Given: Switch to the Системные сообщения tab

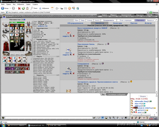Looking at the screenshot, I should tap(117, 94).
